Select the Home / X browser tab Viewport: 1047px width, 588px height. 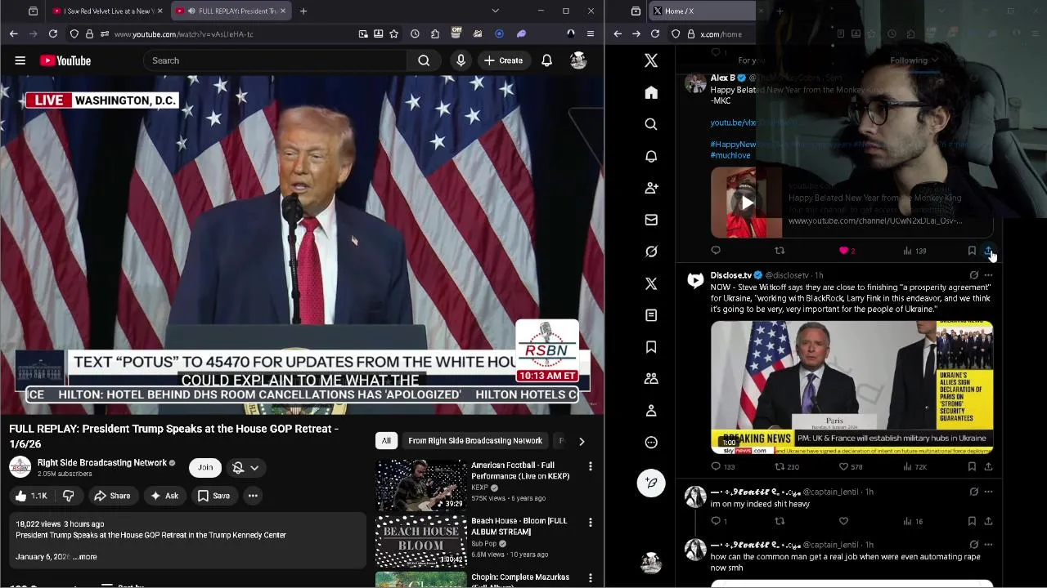(x=702, y=11)
